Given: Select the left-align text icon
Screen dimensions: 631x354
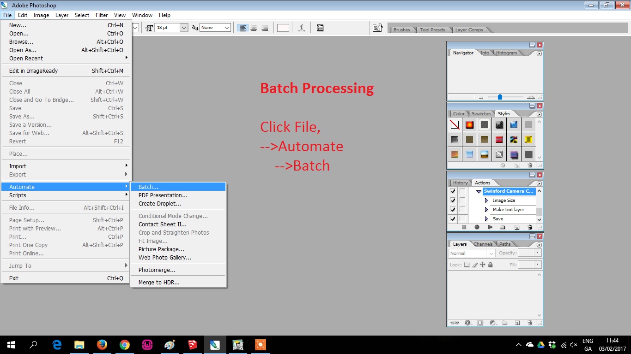Looking at the screenshot, I should 243,28.
